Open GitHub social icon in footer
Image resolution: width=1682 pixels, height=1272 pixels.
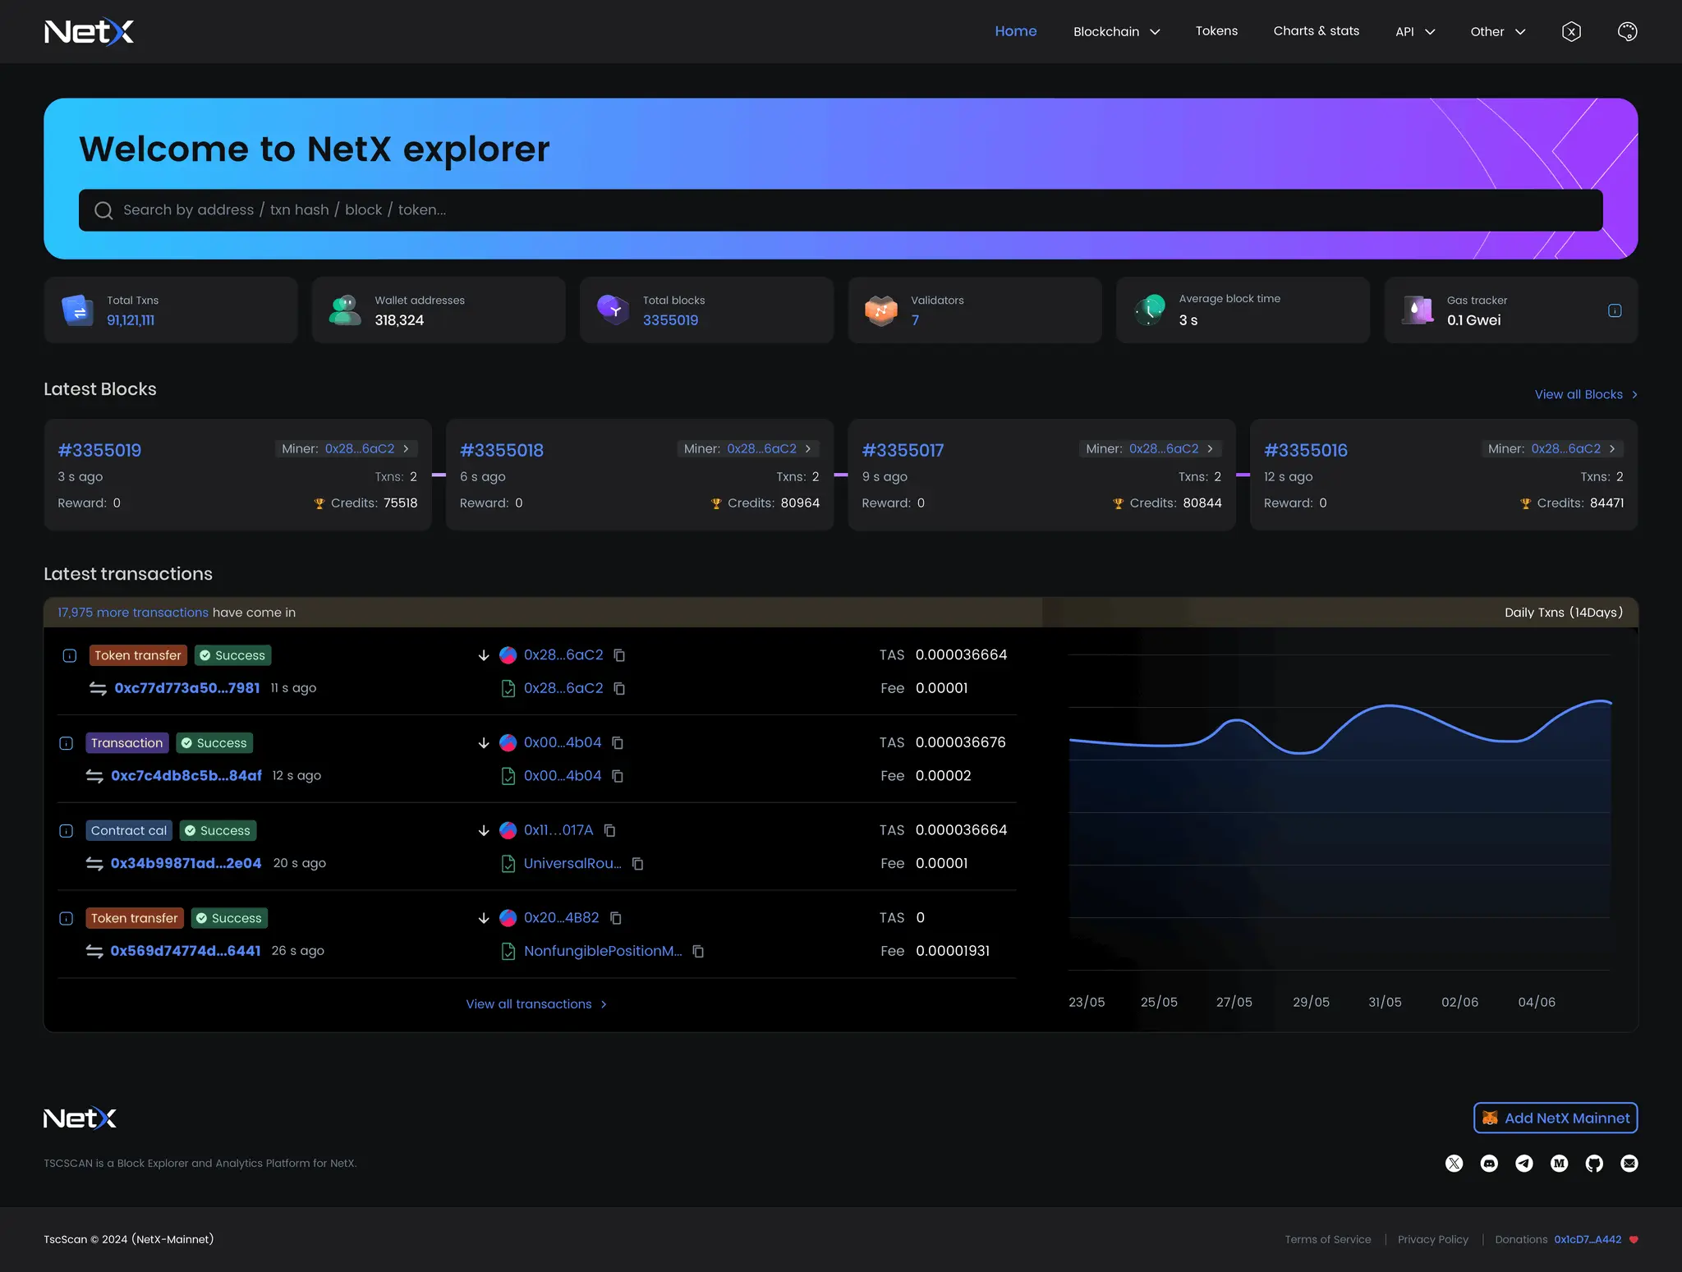(x=1594, y=1164)
